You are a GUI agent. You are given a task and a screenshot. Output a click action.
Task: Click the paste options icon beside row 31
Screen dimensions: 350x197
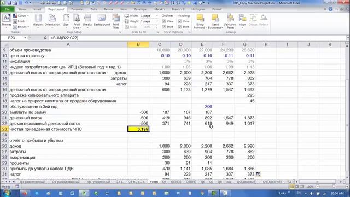[x=258, y=174]
